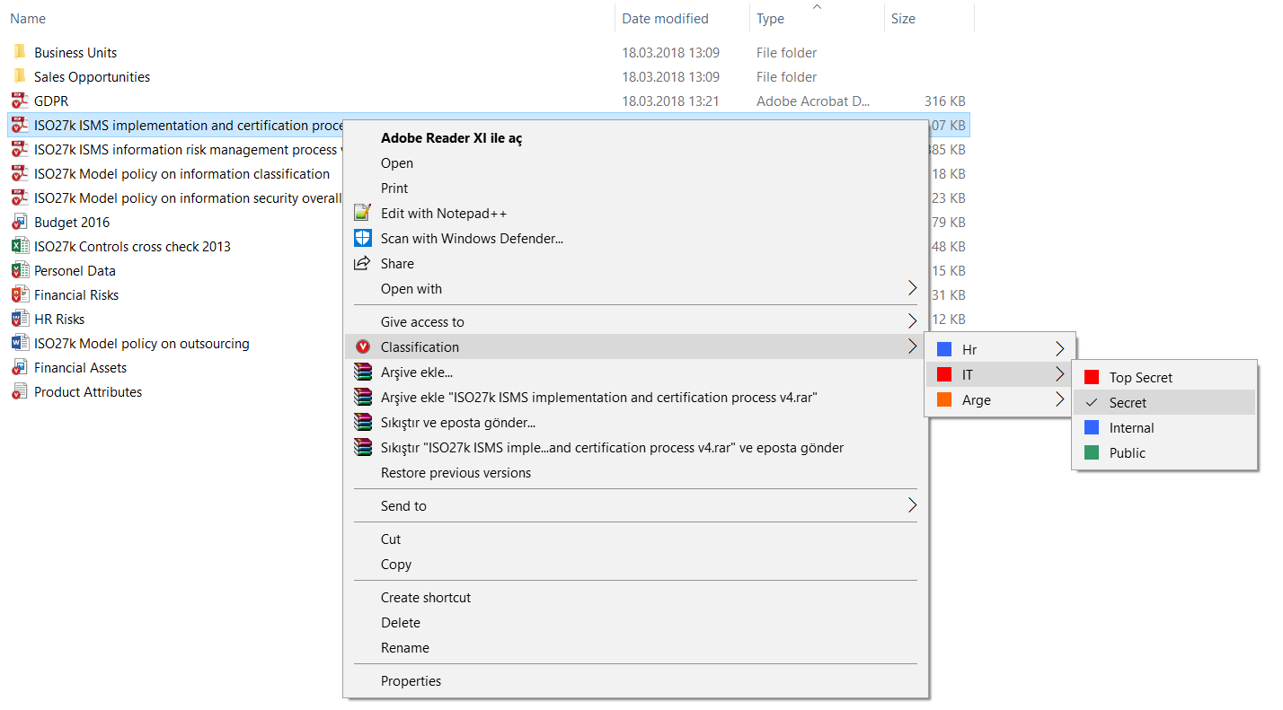Expand the Arge department submenu arrow
The image size is (1283, 710).
point(1060,399)
